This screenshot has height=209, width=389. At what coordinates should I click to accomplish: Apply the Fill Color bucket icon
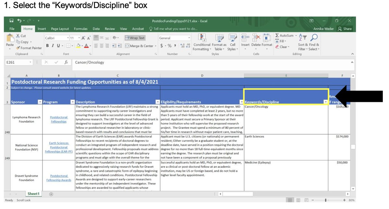point(78,46)
